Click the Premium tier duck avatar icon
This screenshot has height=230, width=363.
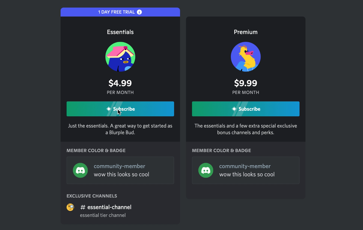(245, 57)
